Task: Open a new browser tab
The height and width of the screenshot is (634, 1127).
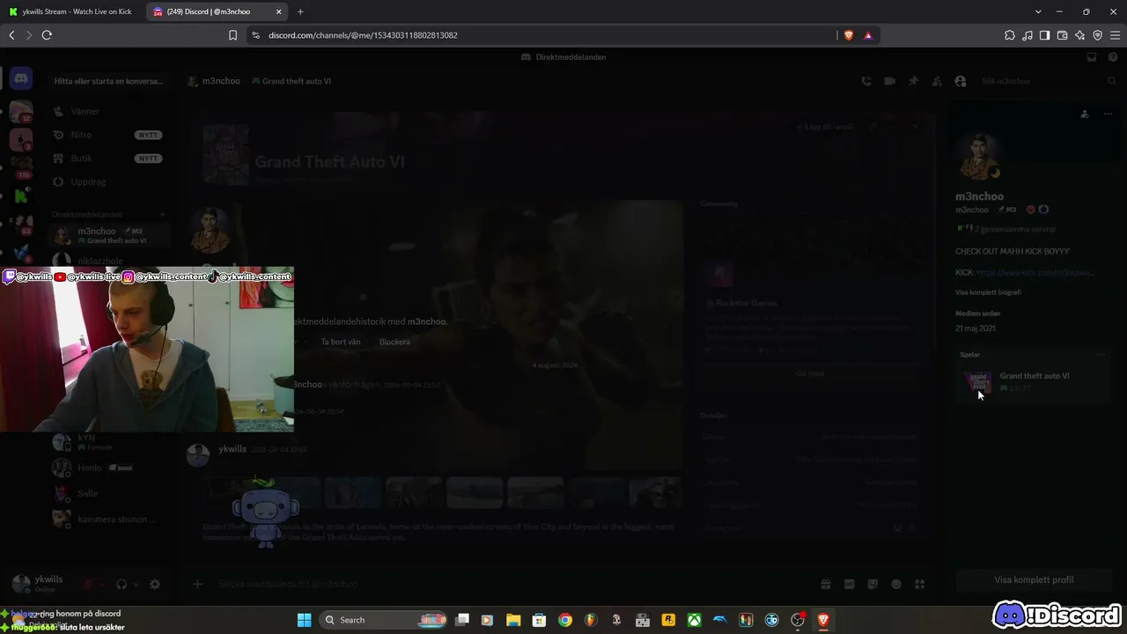Action: coord(300,11)
